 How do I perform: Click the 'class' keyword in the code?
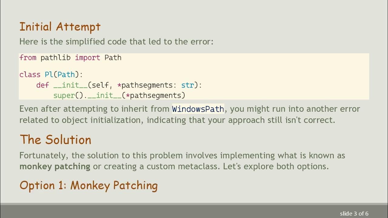(x=30, y=74)
